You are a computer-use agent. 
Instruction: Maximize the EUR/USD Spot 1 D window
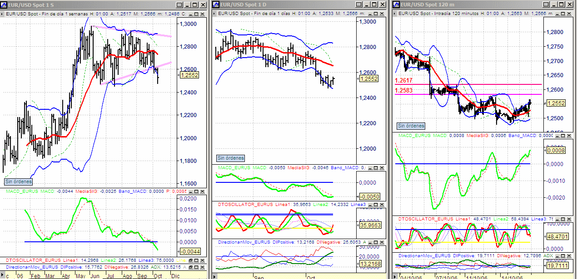(374, 5)
